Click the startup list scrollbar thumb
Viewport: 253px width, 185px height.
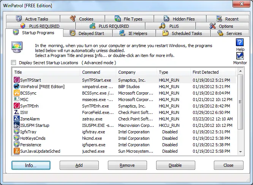240,102
